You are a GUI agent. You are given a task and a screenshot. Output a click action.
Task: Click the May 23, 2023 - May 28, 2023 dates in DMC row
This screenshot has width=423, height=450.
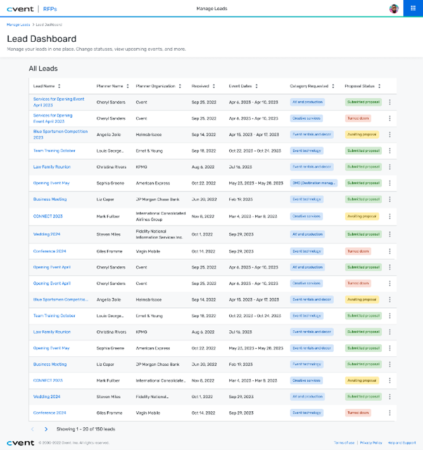256,183
